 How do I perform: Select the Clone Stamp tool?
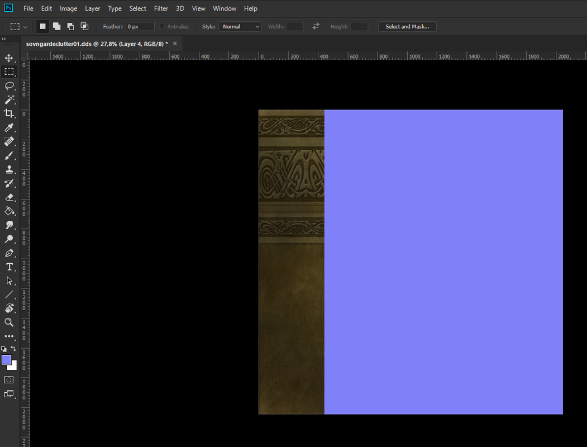click(x=9, y=169)
